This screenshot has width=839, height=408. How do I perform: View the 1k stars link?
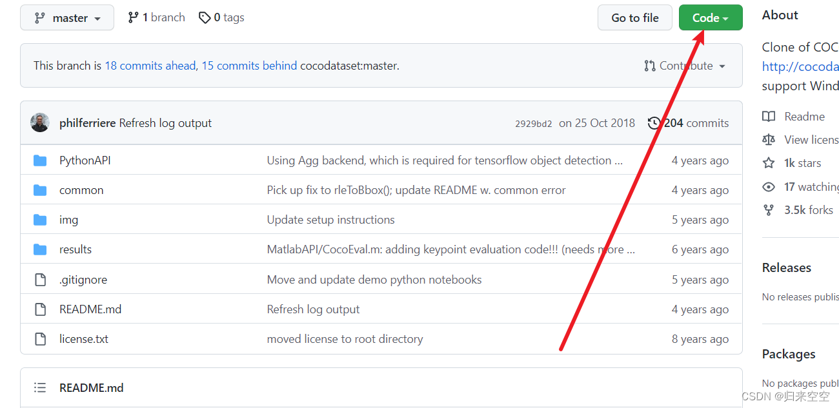click(803, 163)
